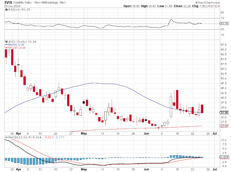The image size is (231, 172).
Task: Click the -5.0 label on MACD axis
Action: [x=223, y=166]
